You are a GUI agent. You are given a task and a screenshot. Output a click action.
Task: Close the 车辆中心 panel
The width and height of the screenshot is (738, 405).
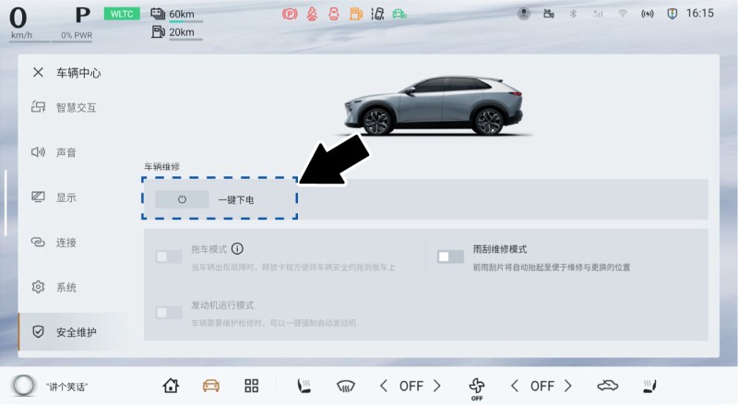click(x=38, y=73)
